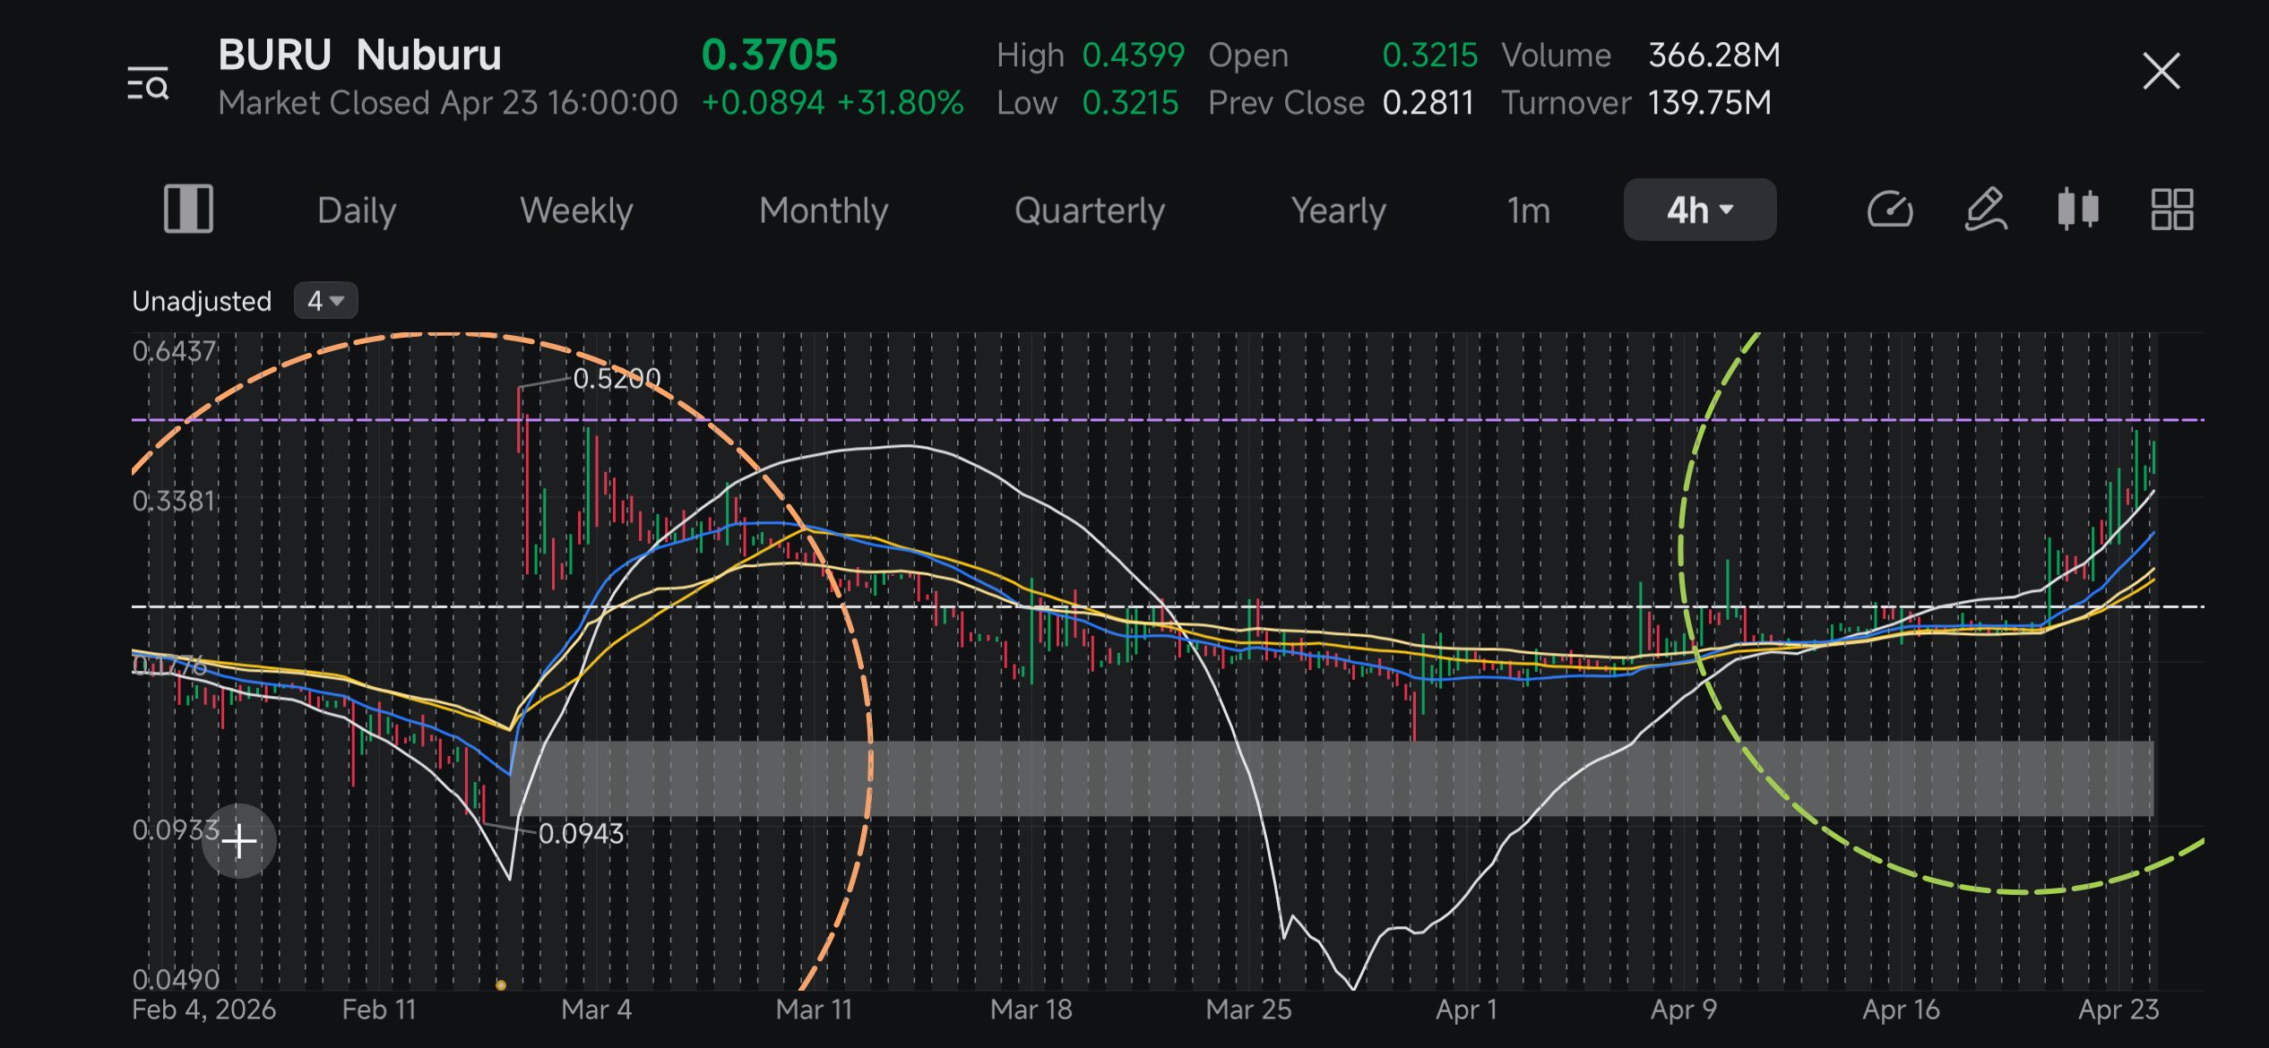This screenshot has height=1048, width=2269.
Task: Toggle the split panel layout icon
Action: pyautogui.click(x=188, y=209)
